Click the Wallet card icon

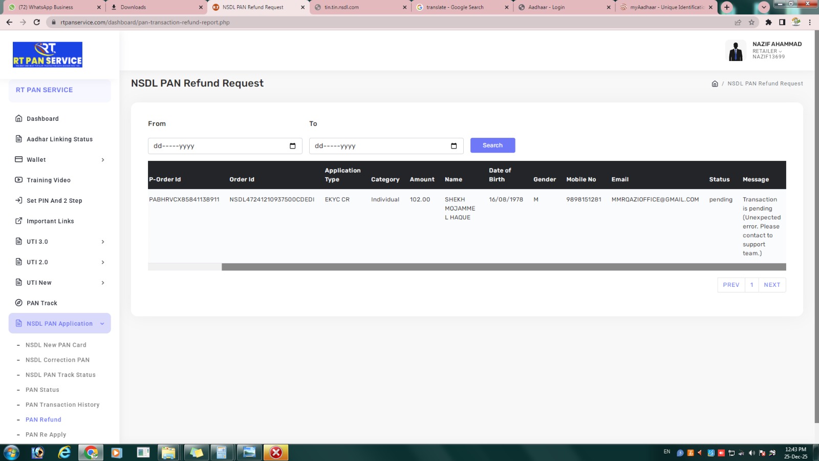[19, 159]
